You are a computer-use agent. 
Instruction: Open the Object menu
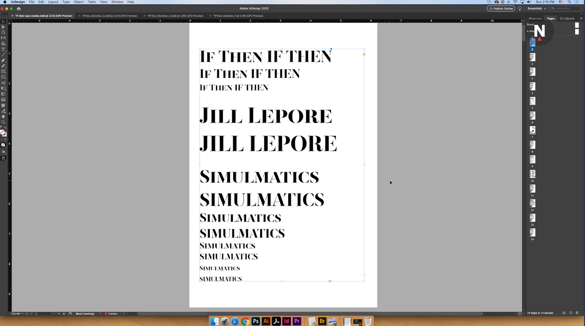tap(78, 2)
